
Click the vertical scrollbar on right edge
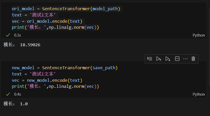pos(209,47)
